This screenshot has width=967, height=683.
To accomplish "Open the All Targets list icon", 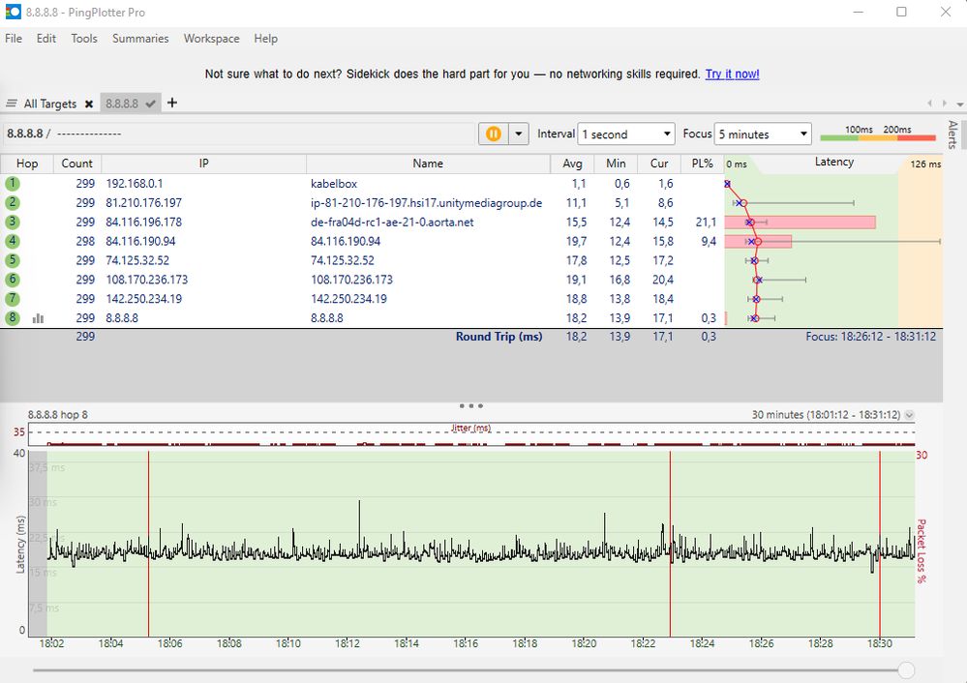I will click(x=12, y=104).
